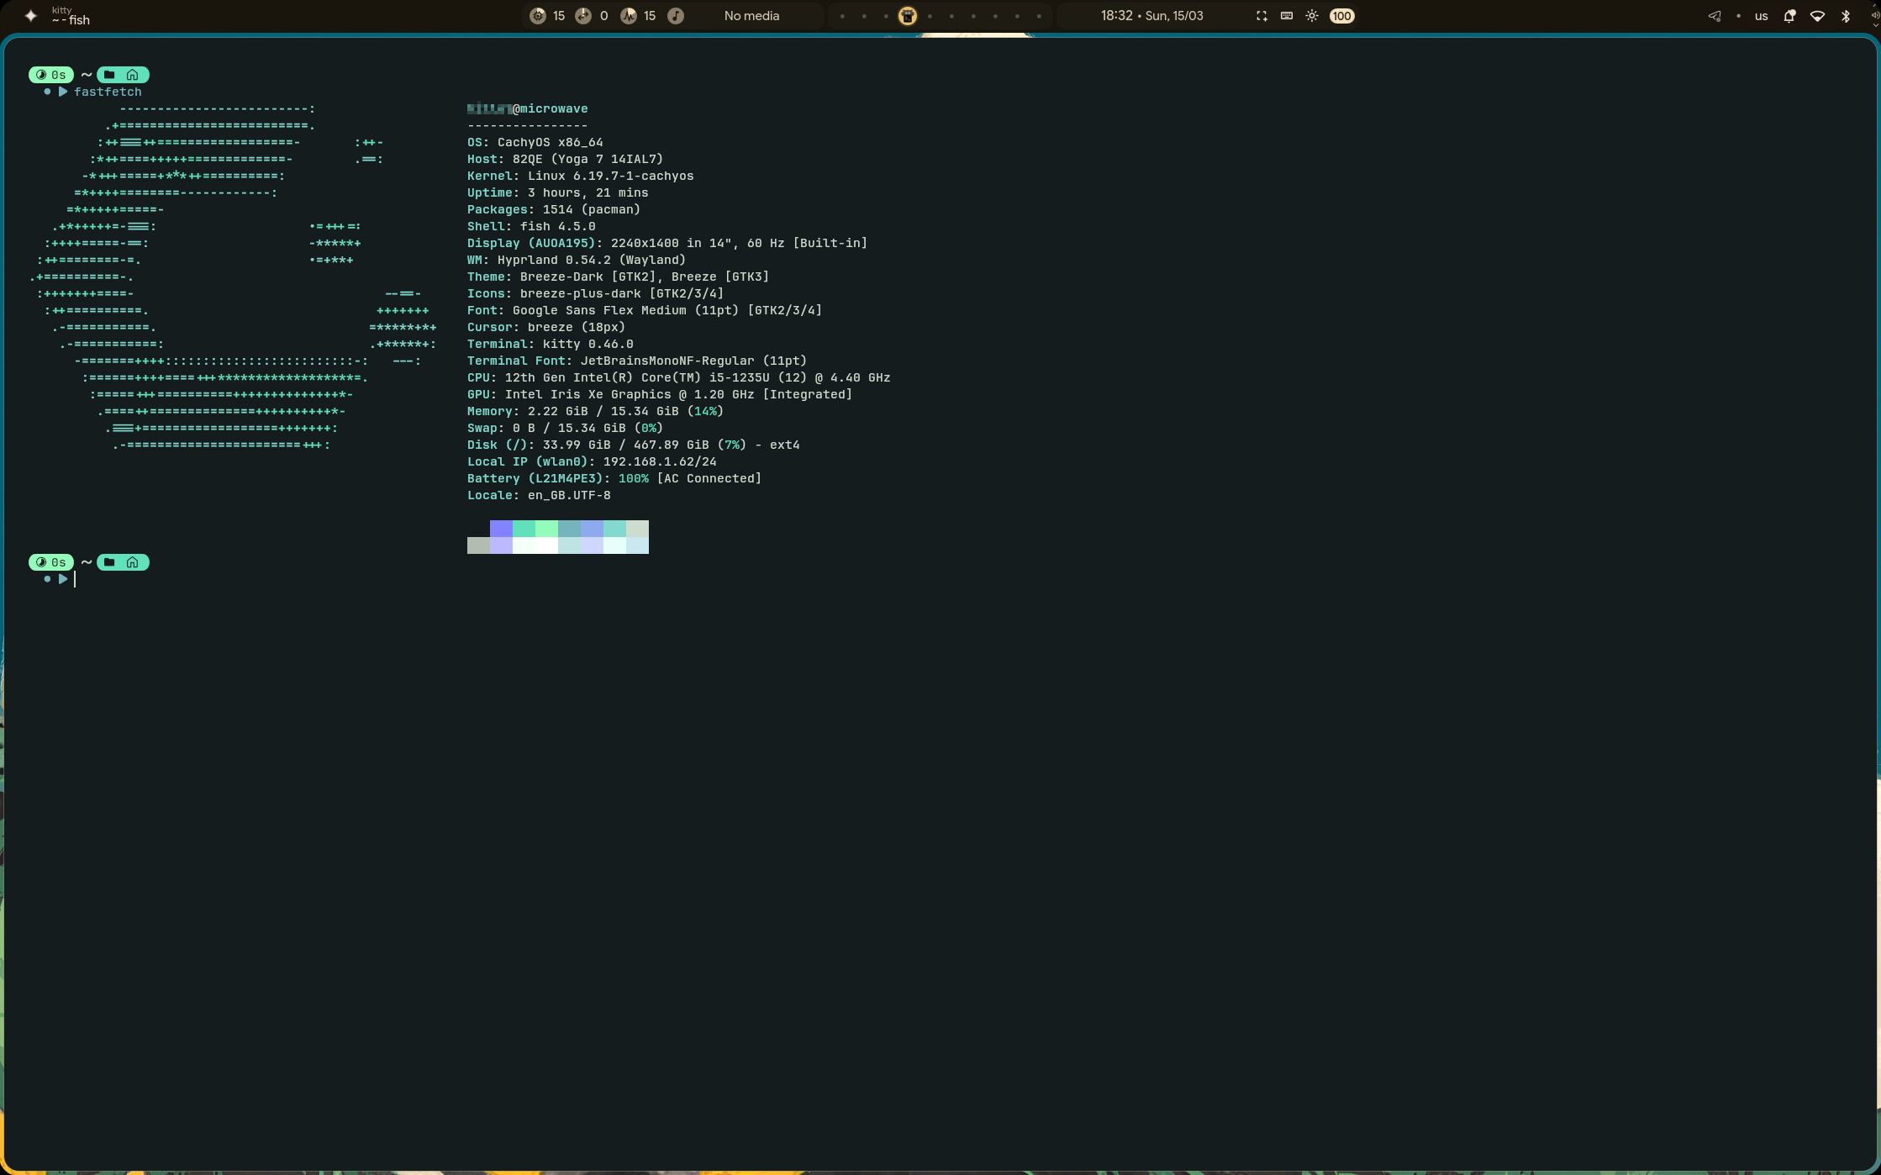Click the 'kitty ~ fish' window title
This screenshot has width=1881, height=1175.
(71, 16)
